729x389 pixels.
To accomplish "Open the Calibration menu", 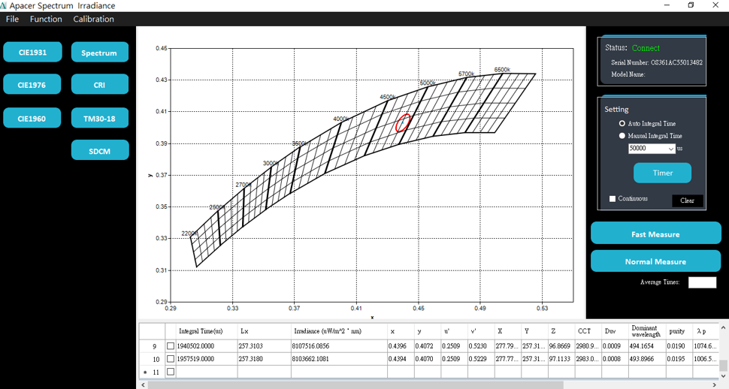I will coord(93,19).
